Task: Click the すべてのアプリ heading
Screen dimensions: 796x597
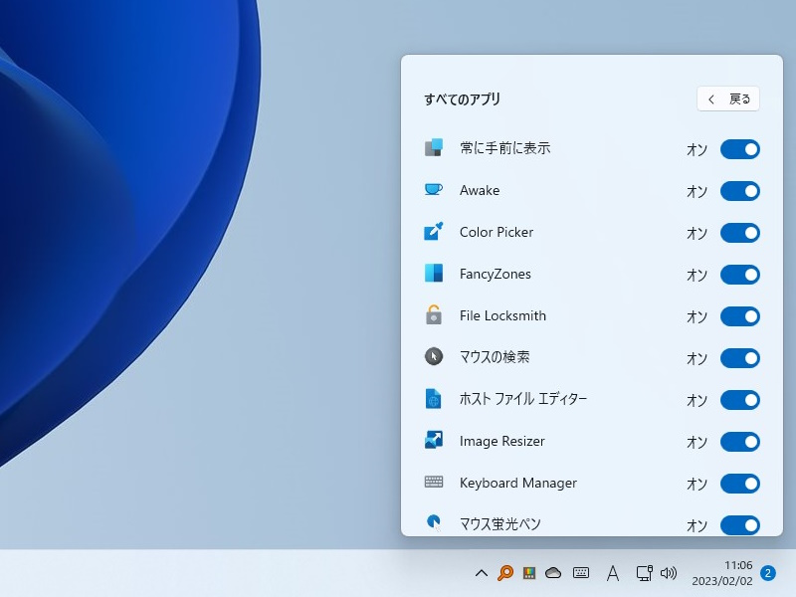Action: click(462, 99)
